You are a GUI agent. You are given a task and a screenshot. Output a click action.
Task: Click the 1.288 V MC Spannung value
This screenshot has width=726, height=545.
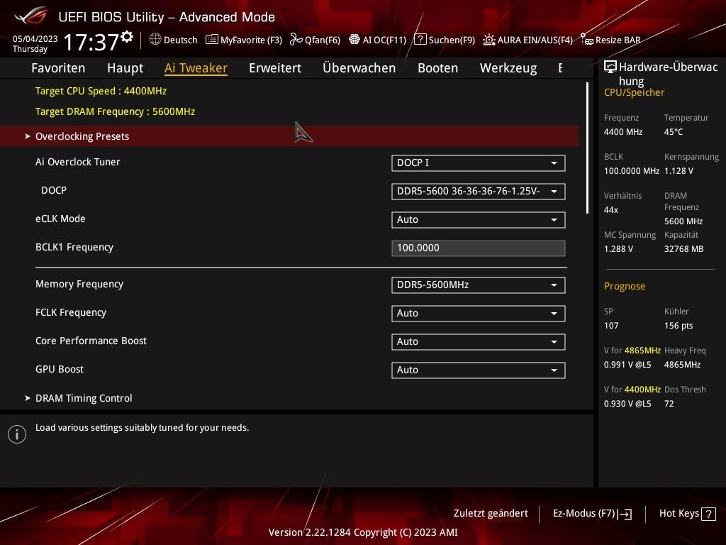pyautogui.click(x=618, y=249)
